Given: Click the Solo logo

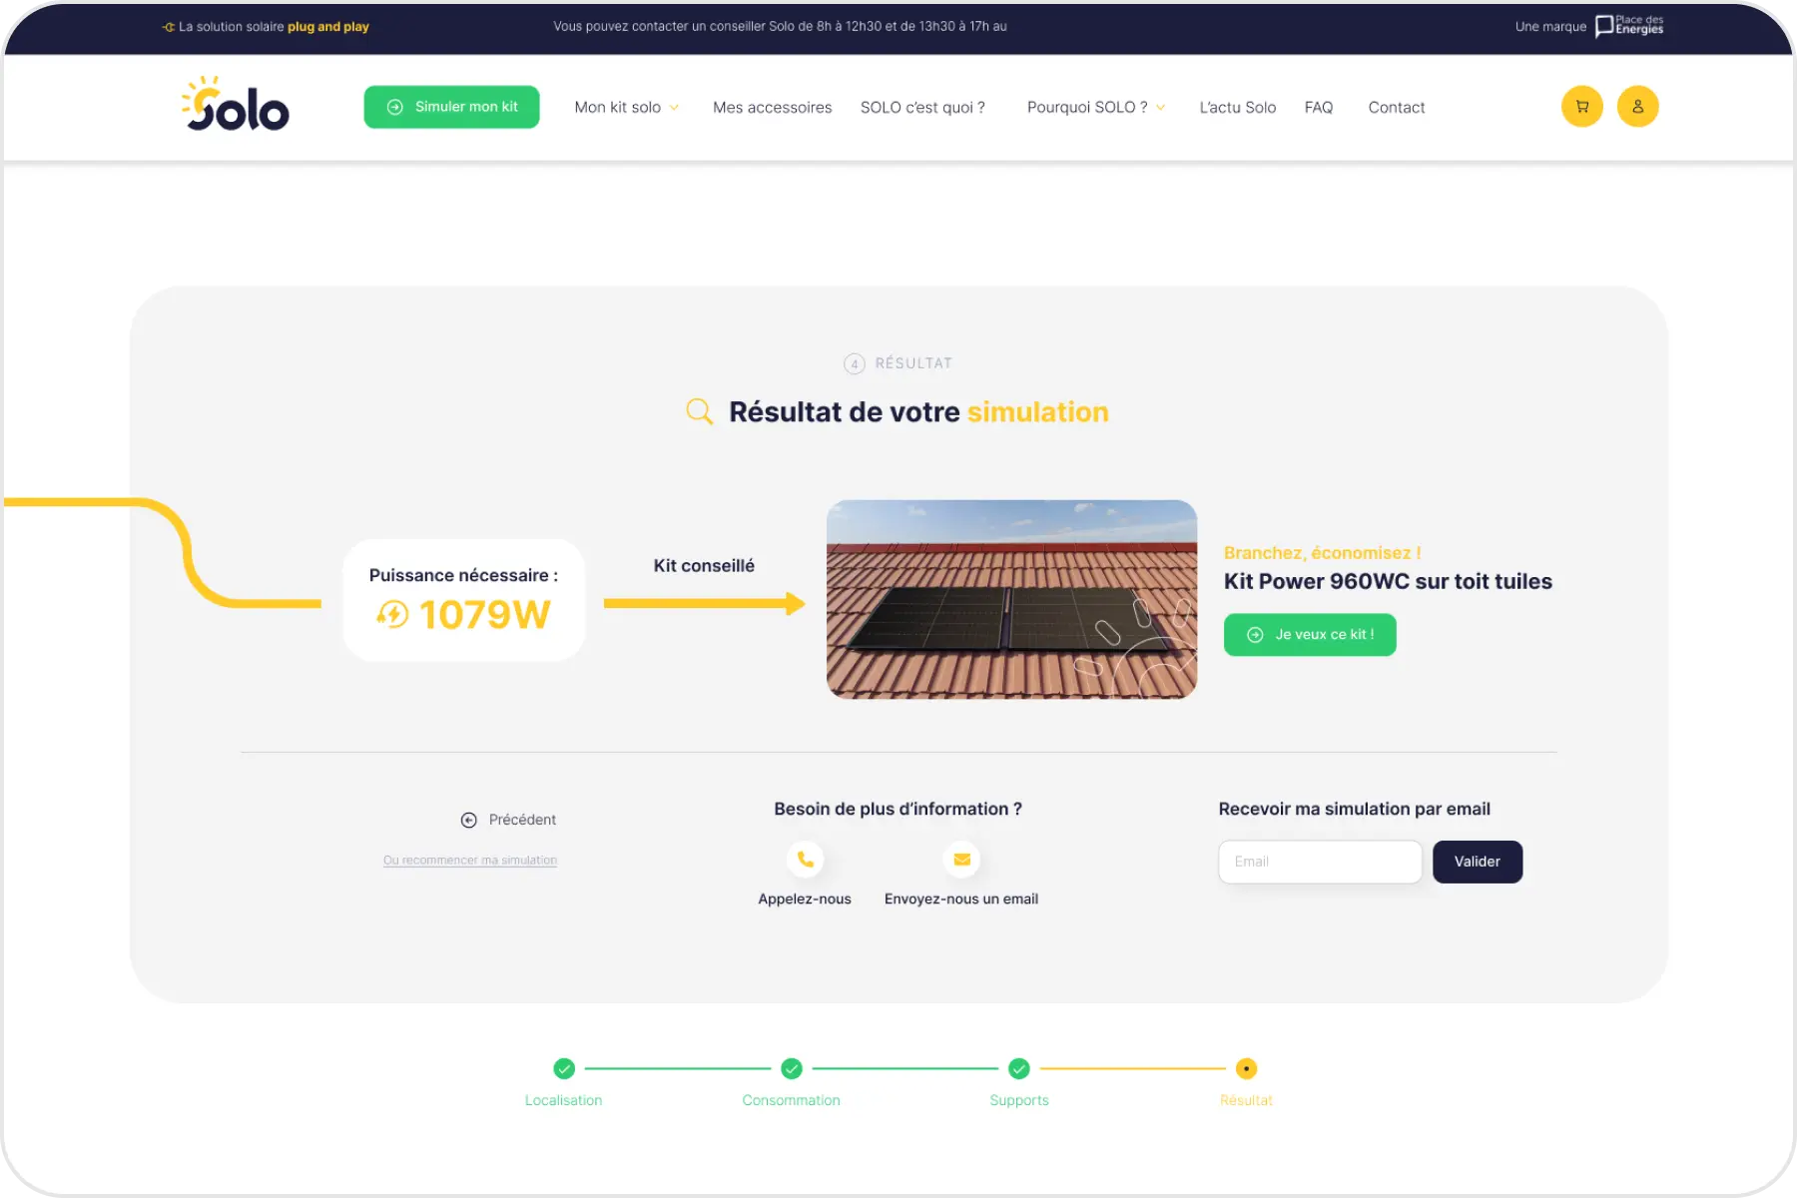Looking at the screenshot, I should pyautogui.click(x=236, y=105).
